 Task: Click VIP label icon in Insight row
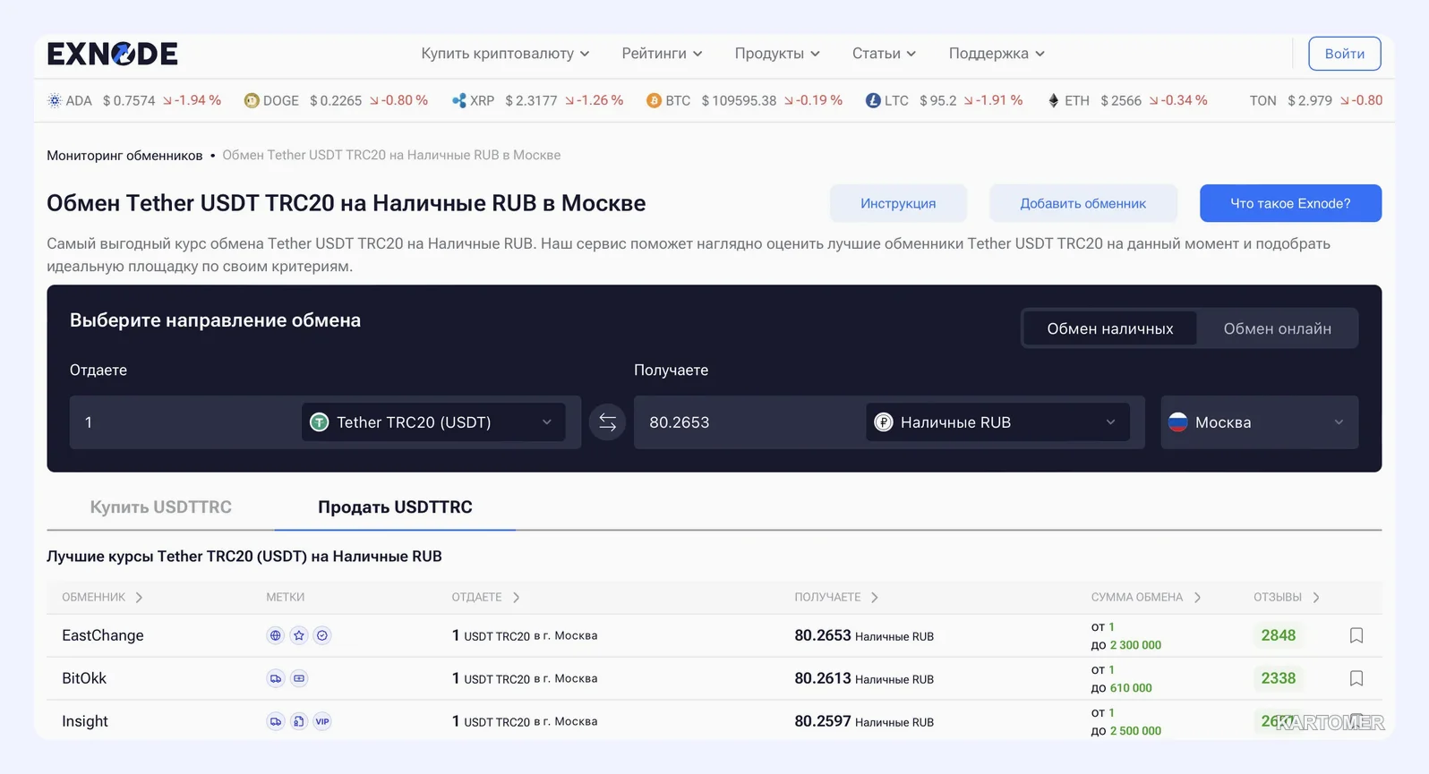(x=322, y=721)
